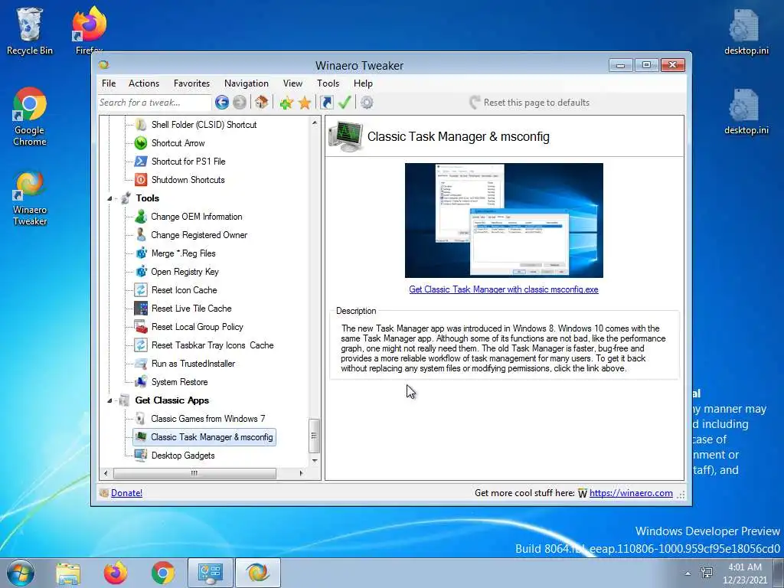Click the create shortcut toolbar icon
The width and height of the screenshot is (784, 588).
[327, 103]
